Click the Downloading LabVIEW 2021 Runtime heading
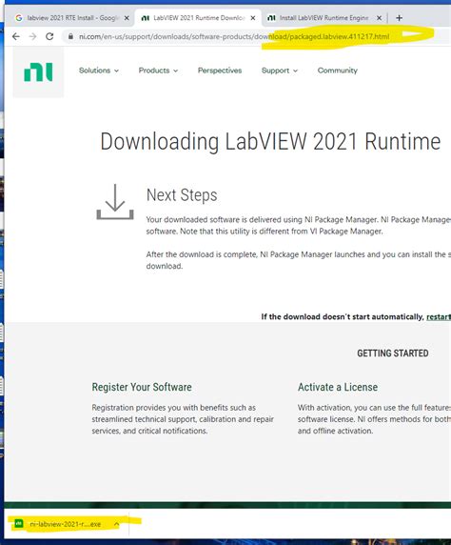This screenshot has height=545, width=451. [270, 141]
